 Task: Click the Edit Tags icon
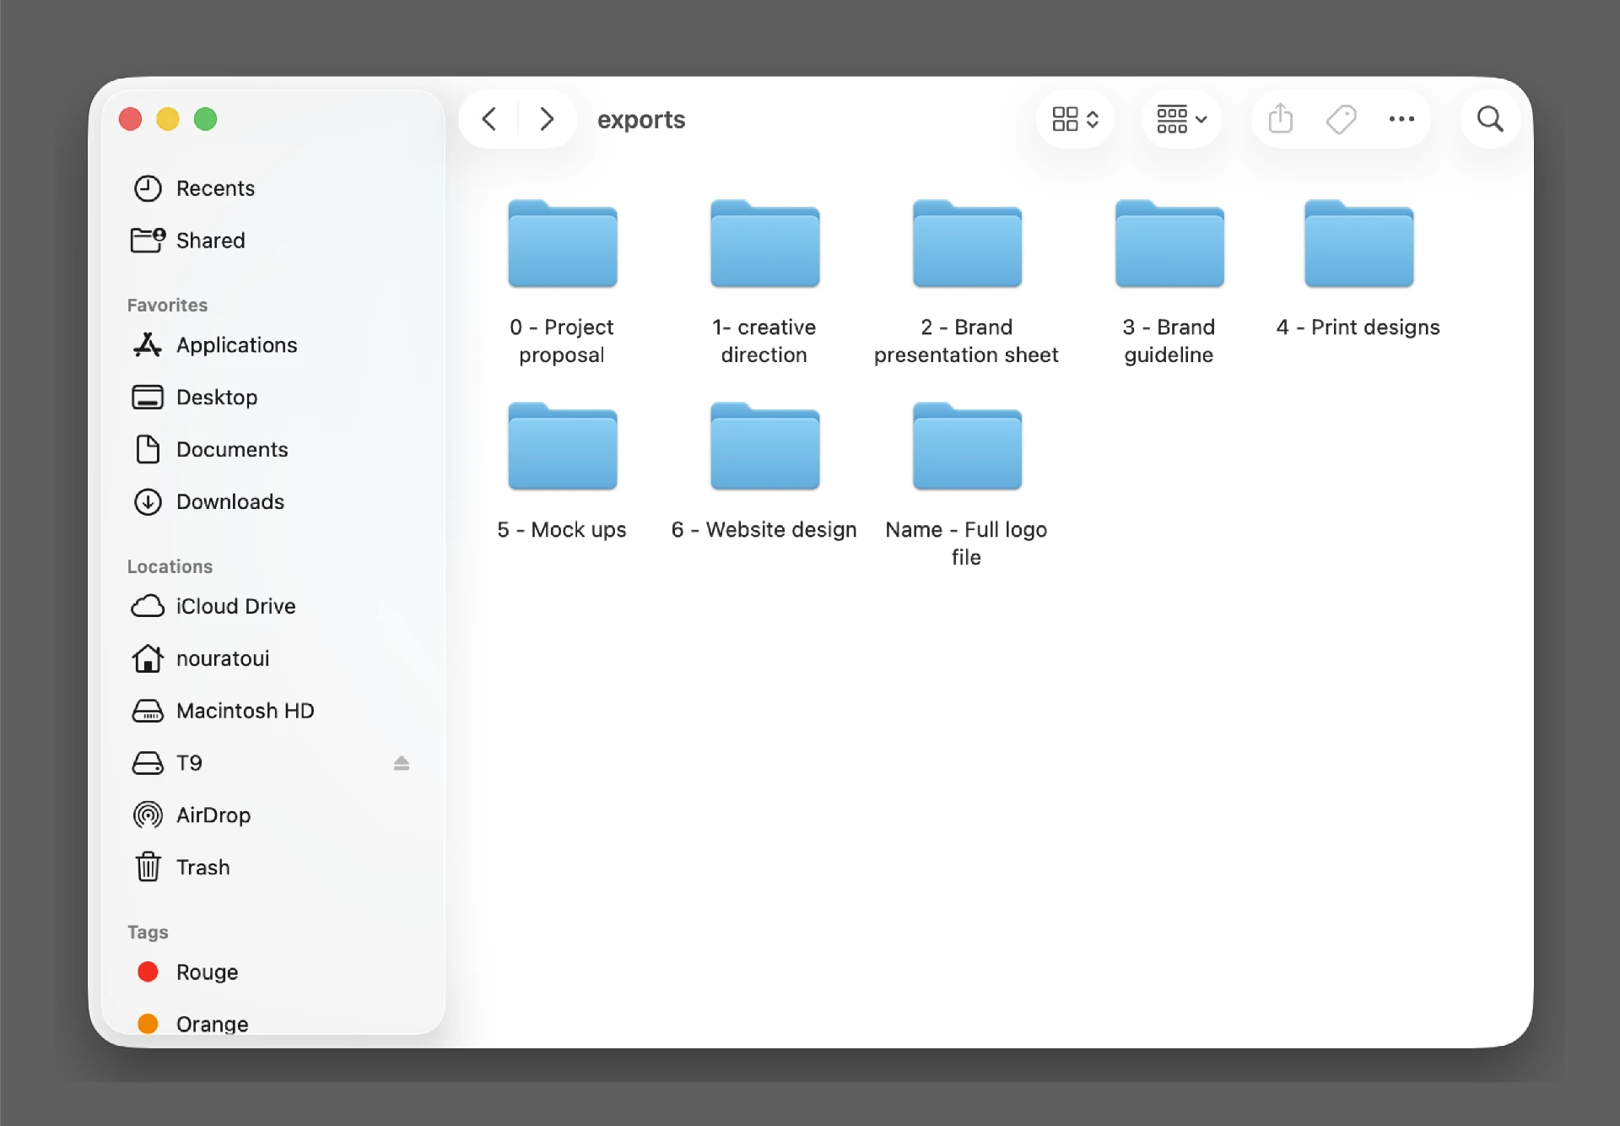[1341, 119]
